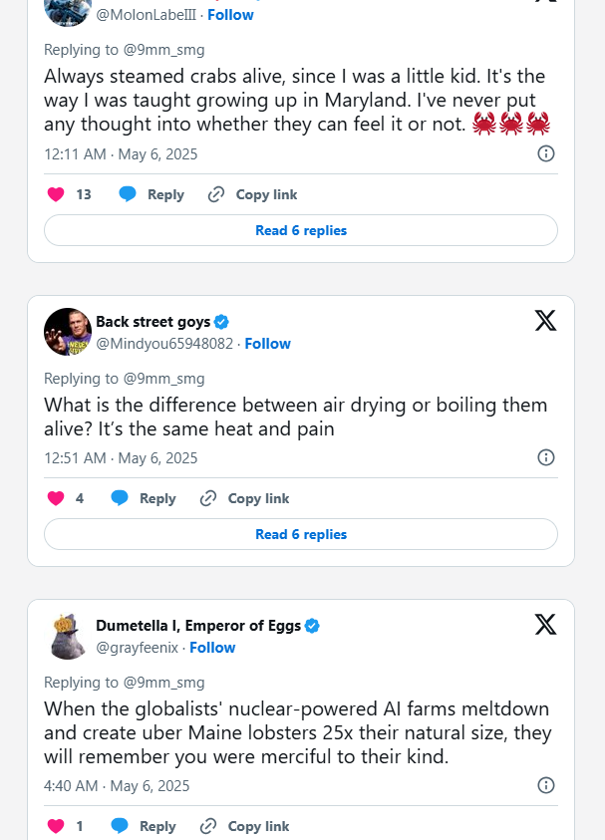Image resolution: width=605 pixels, height=840 pixels.
Task: Click the link icon under the steamed crabs tweet
Action: [x=216, y=194]
